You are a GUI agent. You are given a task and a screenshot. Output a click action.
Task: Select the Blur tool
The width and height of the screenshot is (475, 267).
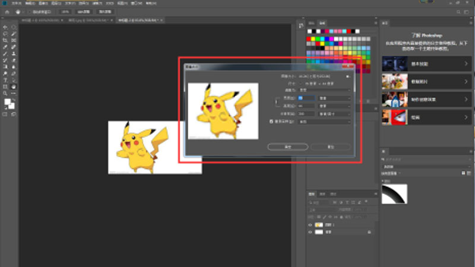click(x=14, y=67)
